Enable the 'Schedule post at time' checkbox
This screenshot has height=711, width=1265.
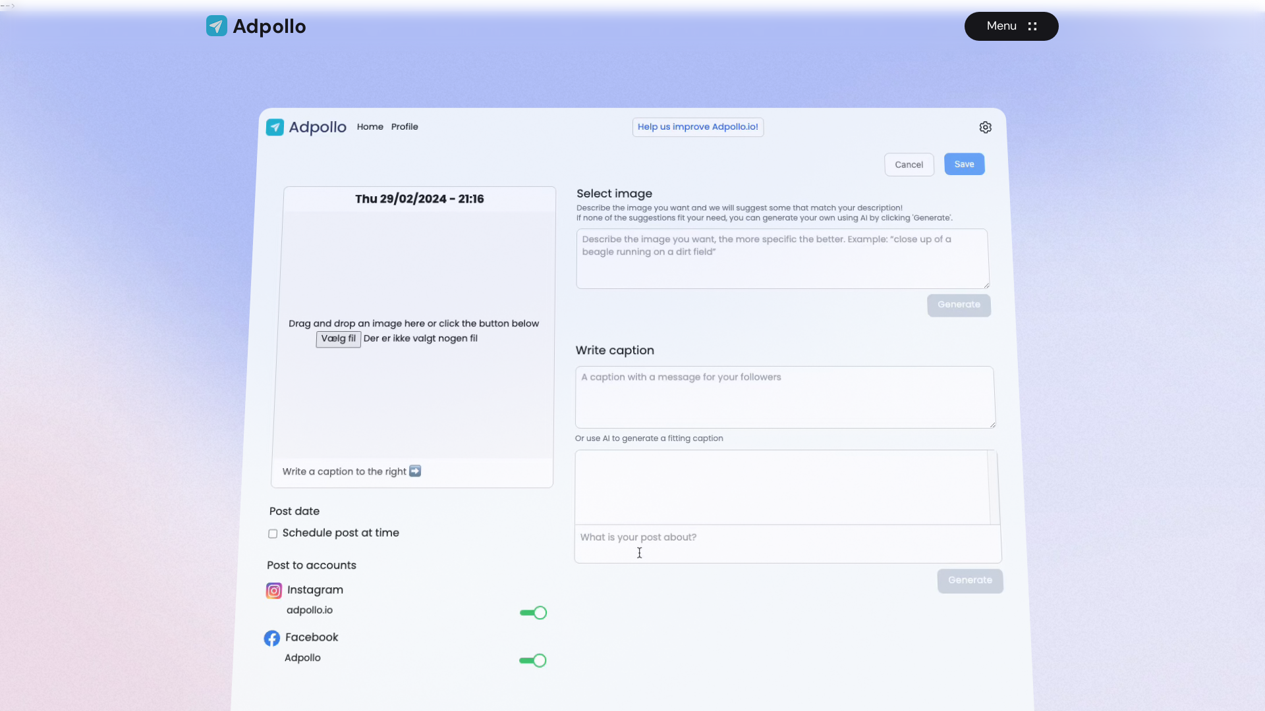tap(273, 534)
